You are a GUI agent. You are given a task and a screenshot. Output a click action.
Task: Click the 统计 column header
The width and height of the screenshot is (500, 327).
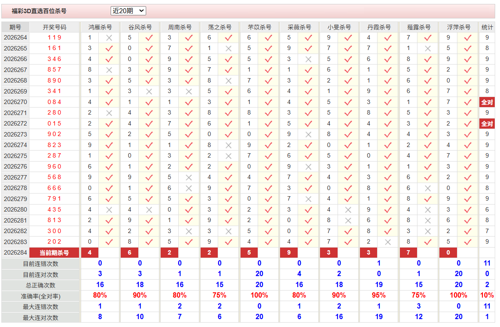pos(487,27)
